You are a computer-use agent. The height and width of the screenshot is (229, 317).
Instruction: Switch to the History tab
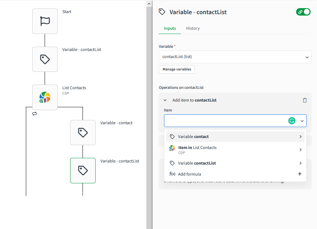coord(193,28)
